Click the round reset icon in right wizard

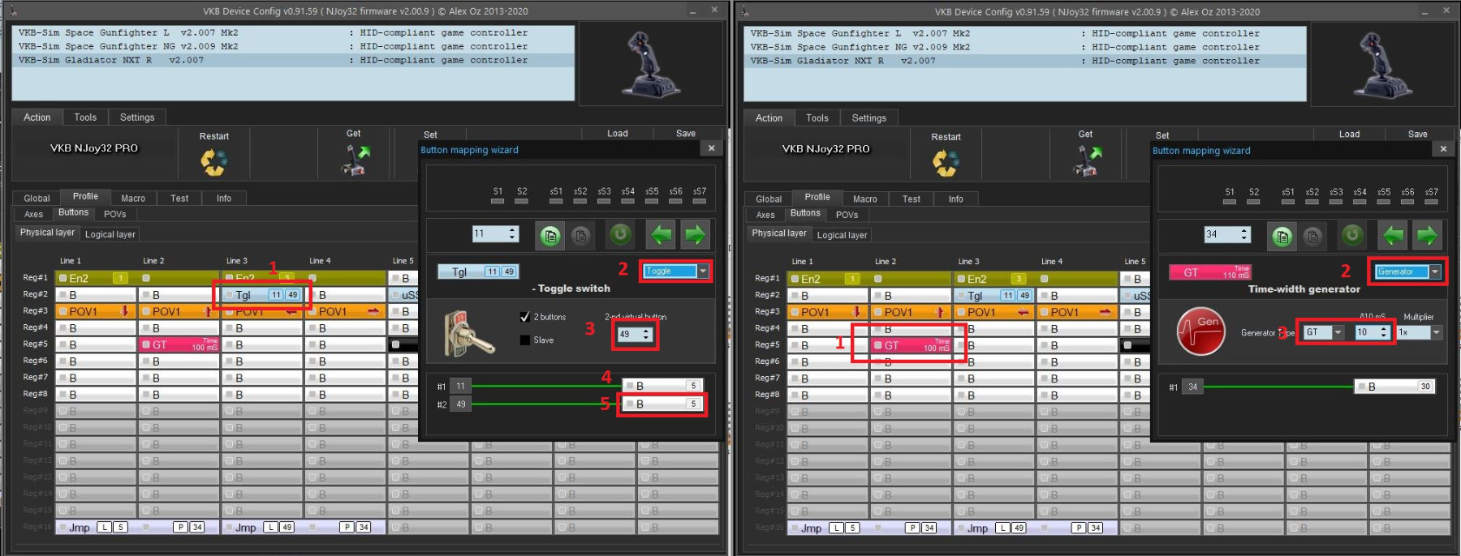pyautogui.click(x=1352, y=236)
